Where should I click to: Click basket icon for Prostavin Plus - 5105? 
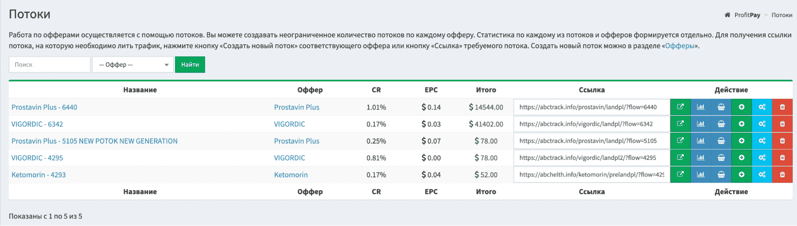[721, 141]
